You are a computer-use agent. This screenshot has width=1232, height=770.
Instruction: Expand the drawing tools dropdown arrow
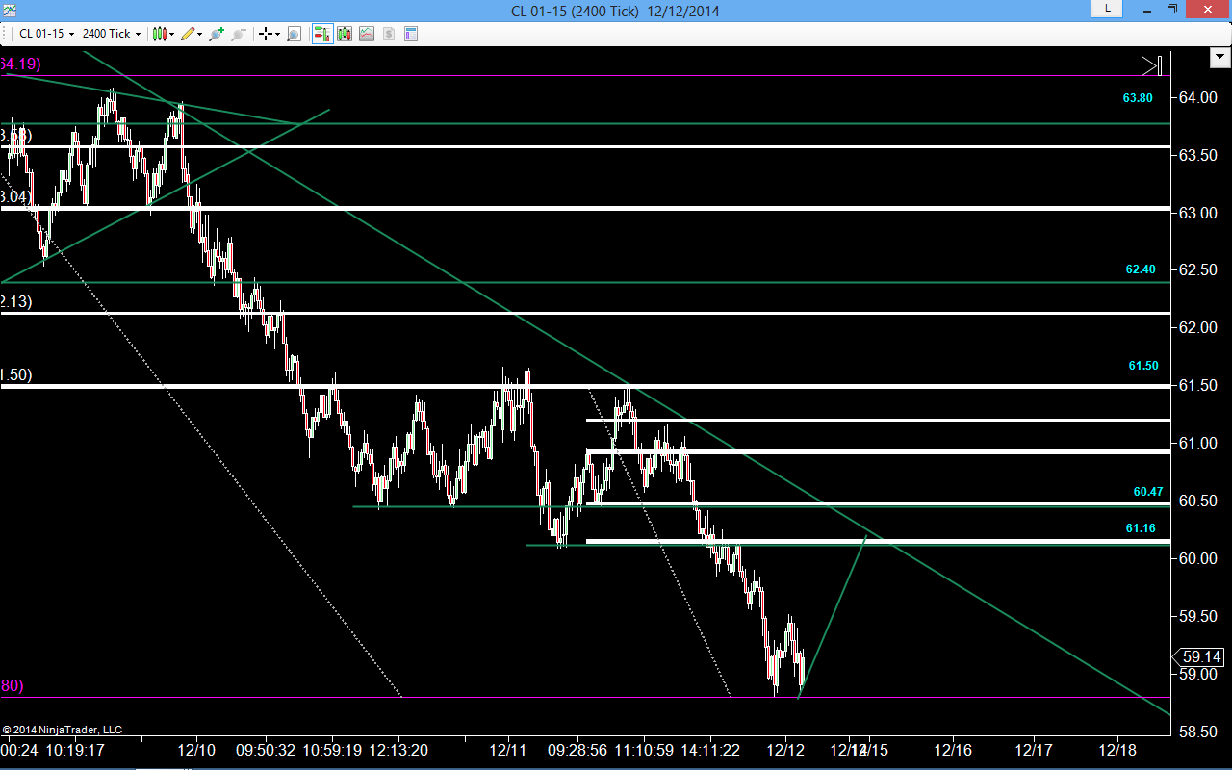pos(200,34)
